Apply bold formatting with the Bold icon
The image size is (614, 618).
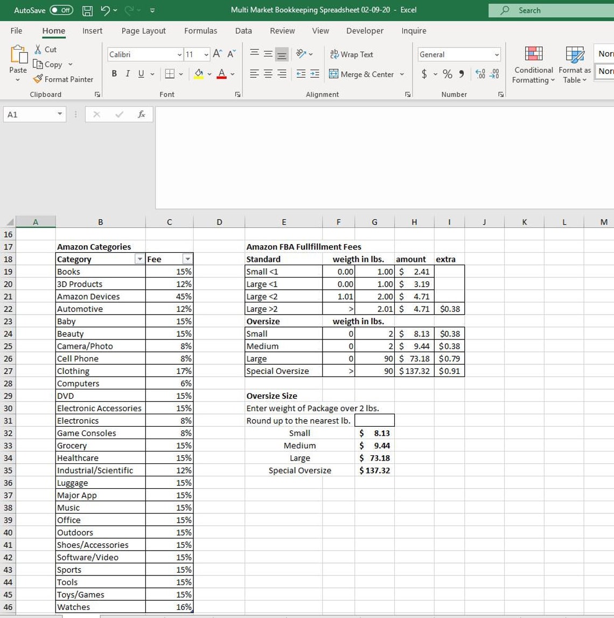[114, 73]
